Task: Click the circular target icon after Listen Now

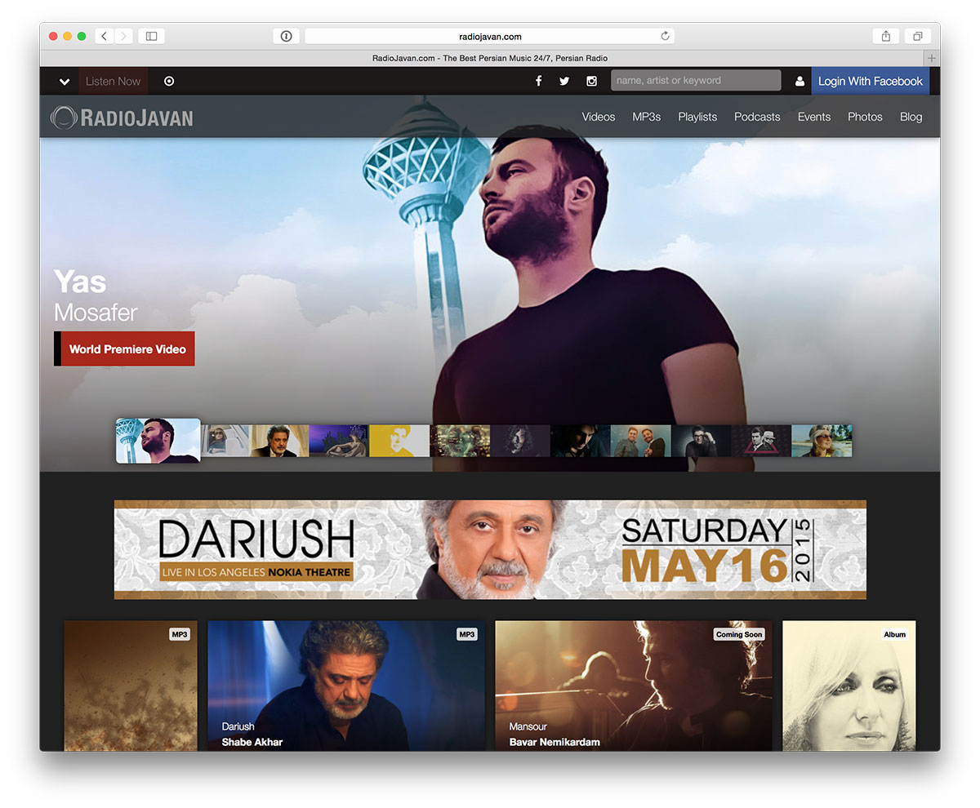Action: 169,81
